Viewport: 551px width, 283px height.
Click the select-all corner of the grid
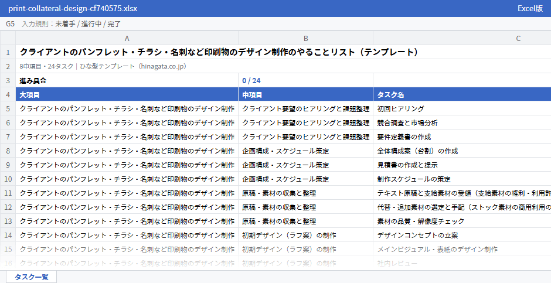[x=8, y=38]
